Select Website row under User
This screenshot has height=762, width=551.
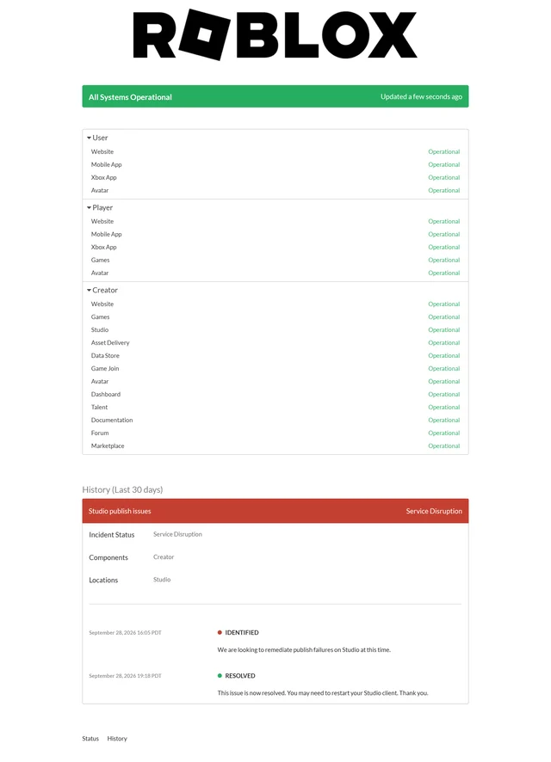pyautogui.click(x=275, y=151)
